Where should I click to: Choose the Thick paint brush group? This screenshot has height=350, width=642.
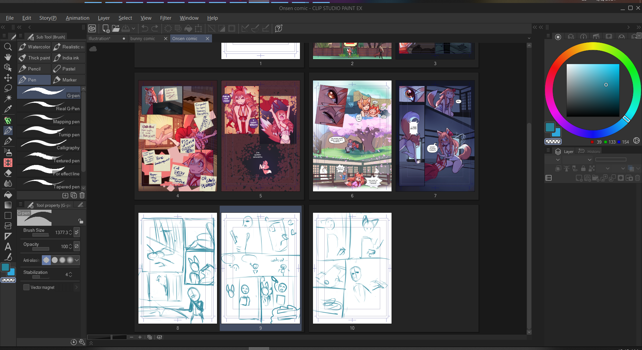click(x=34, y=58)
